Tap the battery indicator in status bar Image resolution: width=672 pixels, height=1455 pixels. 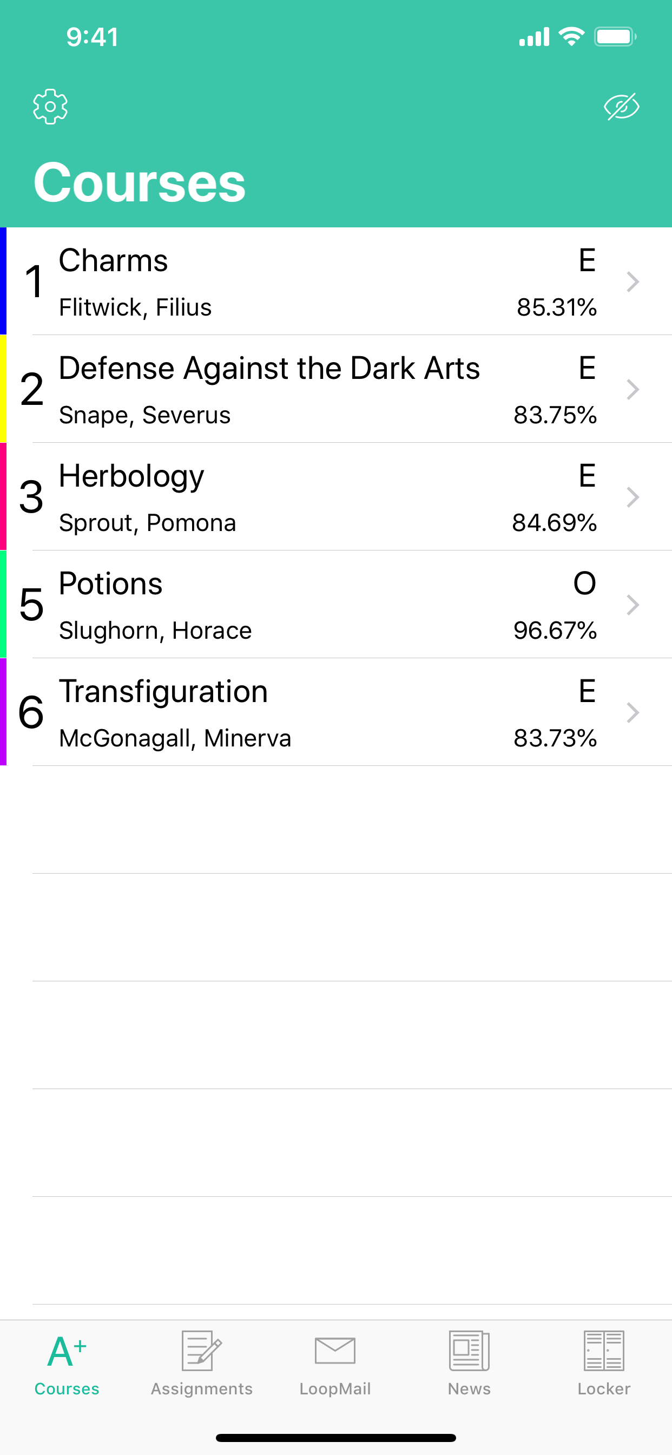click(x=616, y=37)
